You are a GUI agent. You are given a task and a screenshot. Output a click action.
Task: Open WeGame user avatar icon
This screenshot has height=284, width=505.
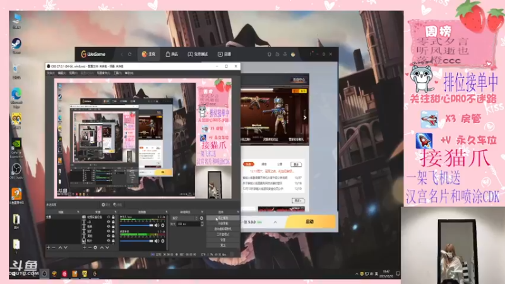293,54
